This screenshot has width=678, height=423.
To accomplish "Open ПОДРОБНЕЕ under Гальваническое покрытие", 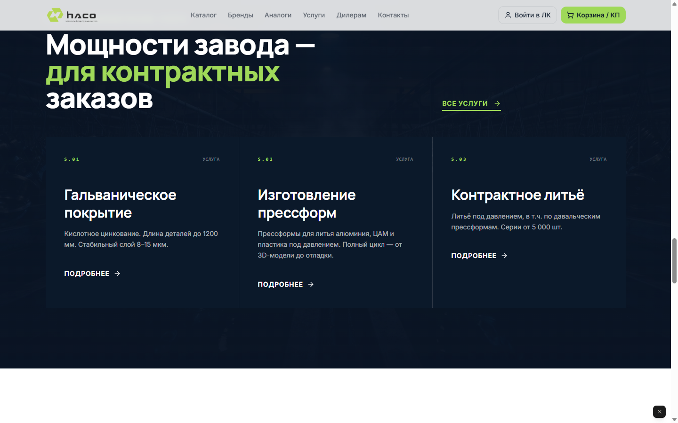I will (x=92, y=274).
